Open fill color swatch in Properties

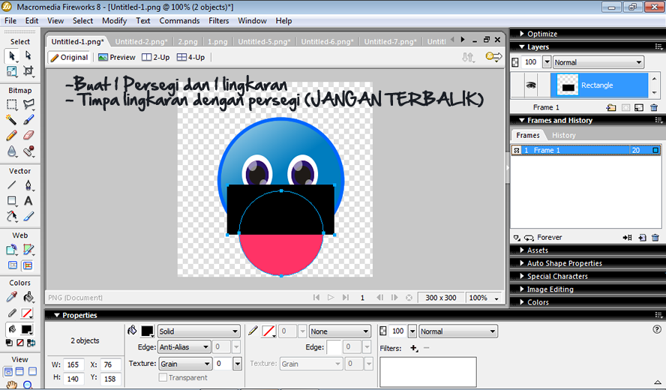click(x=148, y=331)
